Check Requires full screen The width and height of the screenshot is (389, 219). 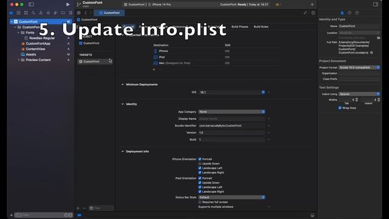coord(200,202)
